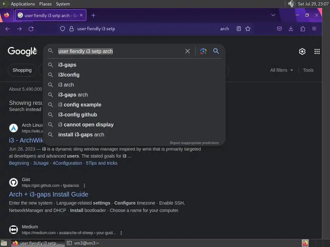
Task: Open the Firefox downloads panel
Action: click(x=291, y=29)
